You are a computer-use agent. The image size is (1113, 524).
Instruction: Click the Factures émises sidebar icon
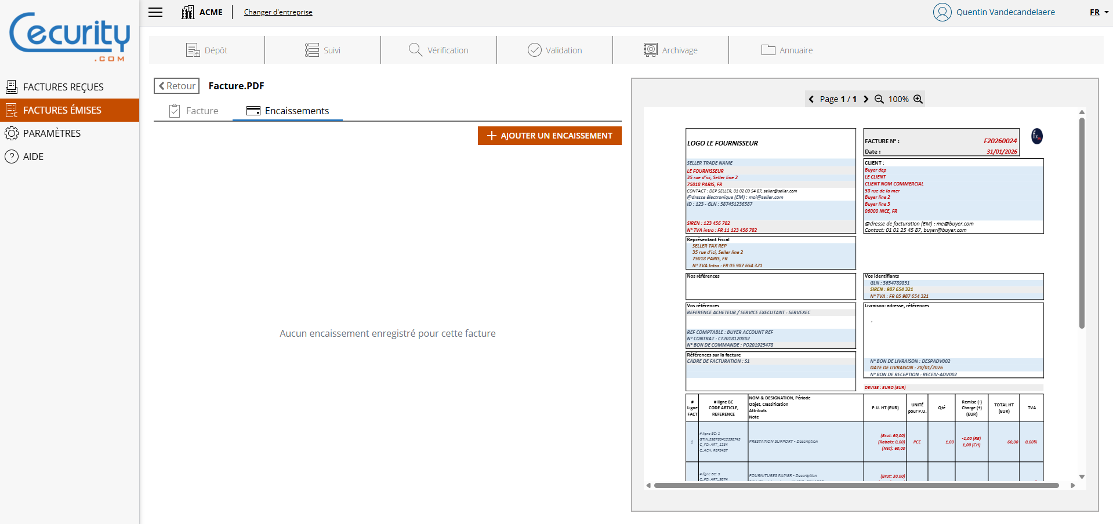pyautogui.click(x=12, y=110)
